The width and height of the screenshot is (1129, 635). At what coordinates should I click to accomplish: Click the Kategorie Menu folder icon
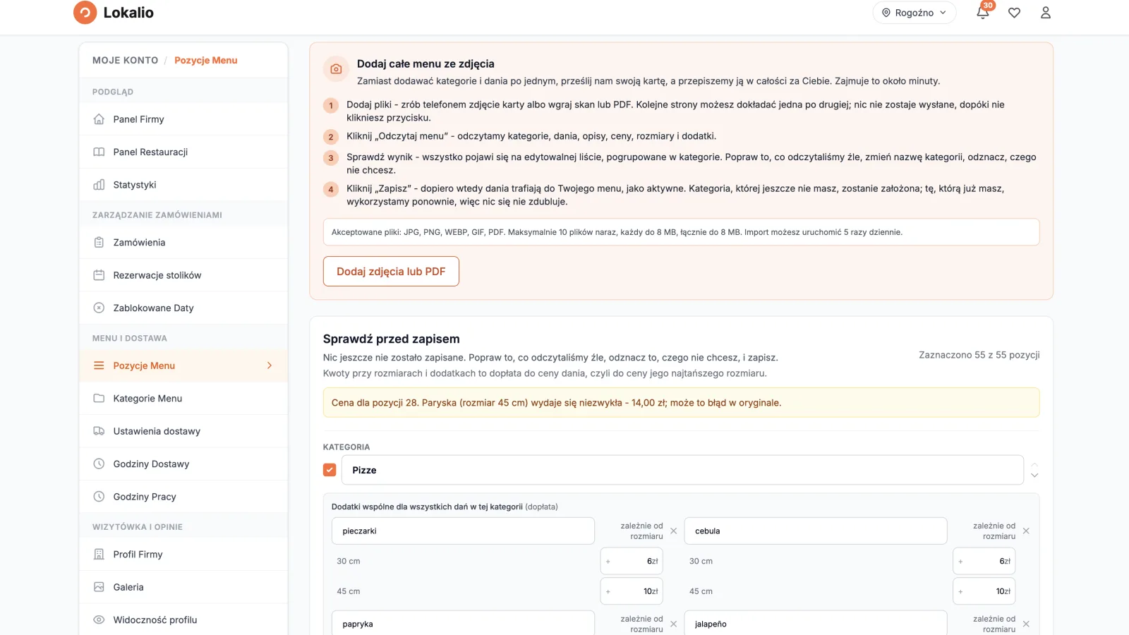99,399
